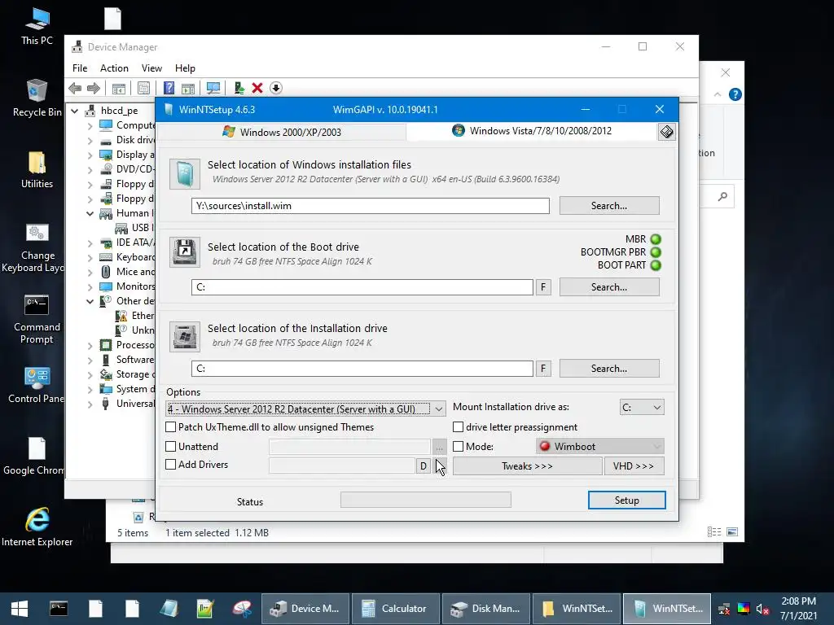Open Properties icon in Device Manager toolbar
The height and width of the screenshot is (625, 834).
(143, 88)
